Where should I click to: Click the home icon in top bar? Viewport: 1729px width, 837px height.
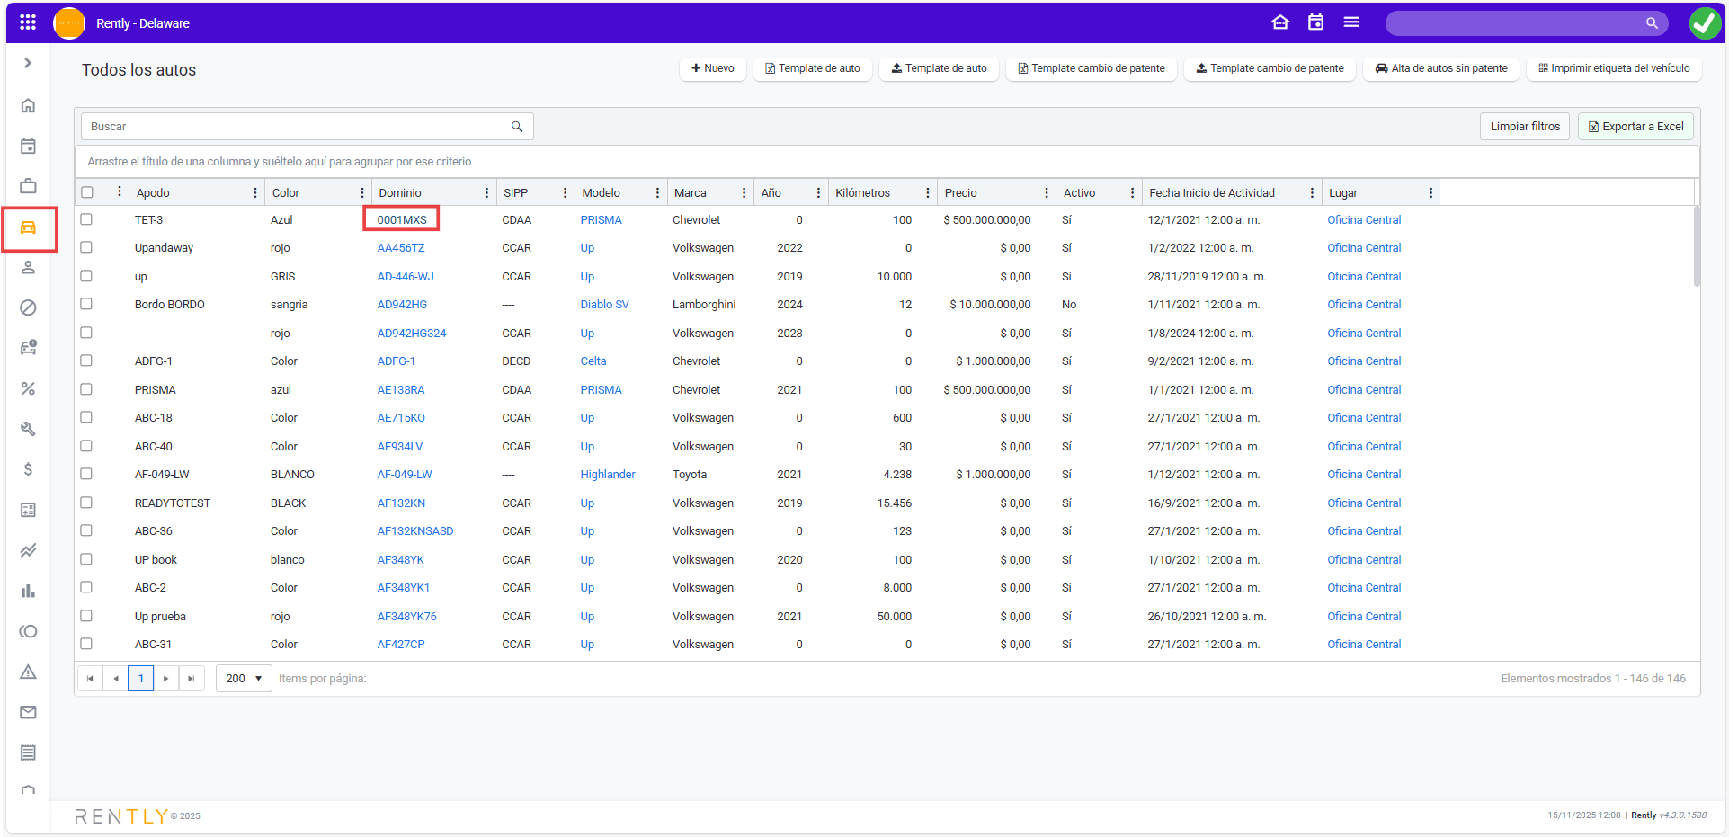tap(1280, 22)
